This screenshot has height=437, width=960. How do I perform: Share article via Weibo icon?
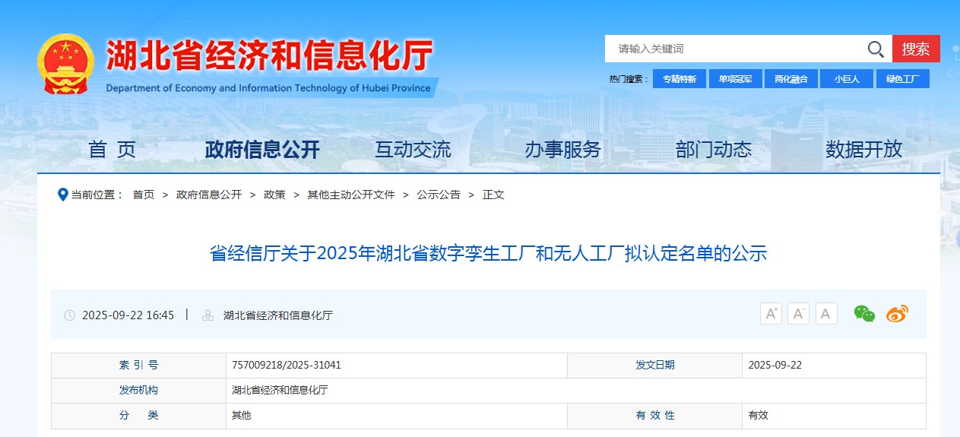pyautogui.click(x=897, y=313)
